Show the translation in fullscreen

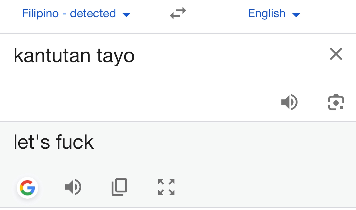(x=166, y=187)
